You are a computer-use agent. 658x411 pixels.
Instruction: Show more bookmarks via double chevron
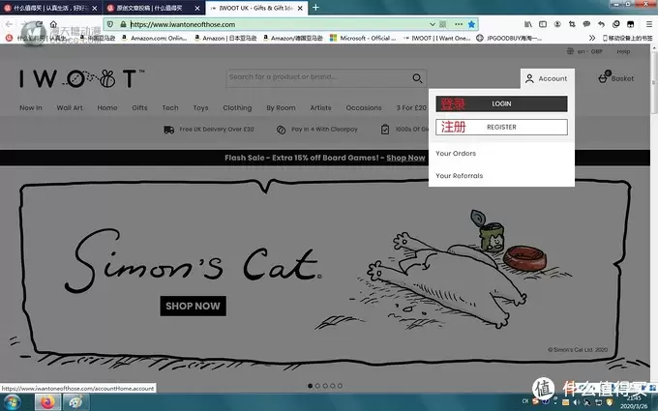click(x=591, y=38)
